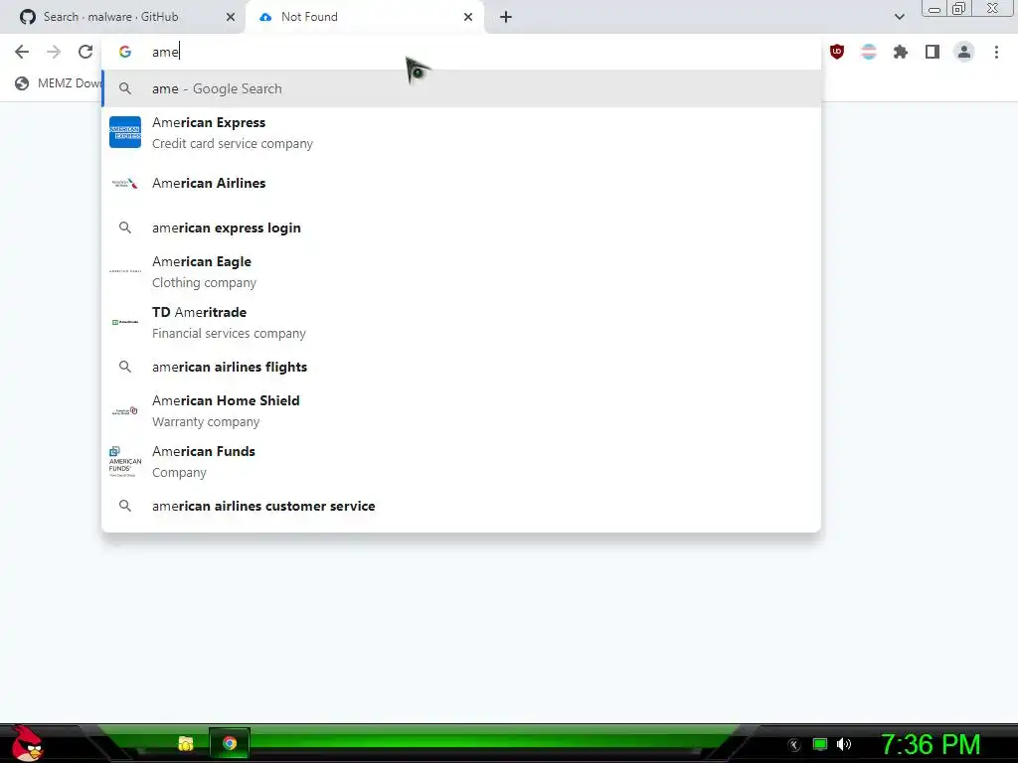Screen dimensions: 1018x763
Task: Pick the American Eagle clothing company suggestion
Action: click(x=461, y=272)
